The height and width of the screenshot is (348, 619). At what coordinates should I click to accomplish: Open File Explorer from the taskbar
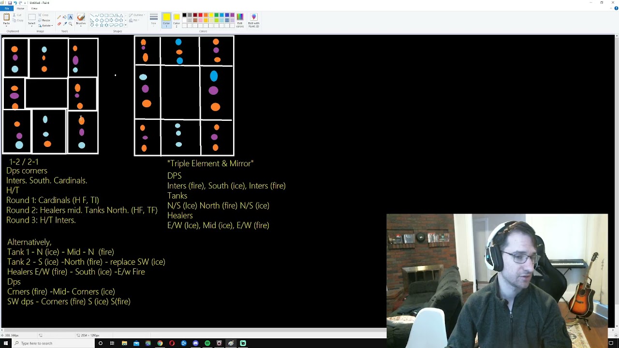(x=124, y=343)
